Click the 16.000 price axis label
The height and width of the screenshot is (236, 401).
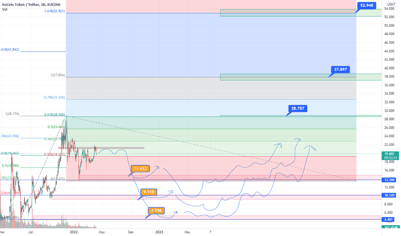click(x=389, y=170)
